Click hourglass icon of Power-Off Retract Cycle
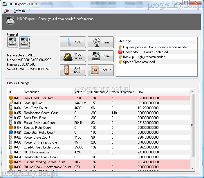This screenshot has width=204, height=178. pos(10,142)
